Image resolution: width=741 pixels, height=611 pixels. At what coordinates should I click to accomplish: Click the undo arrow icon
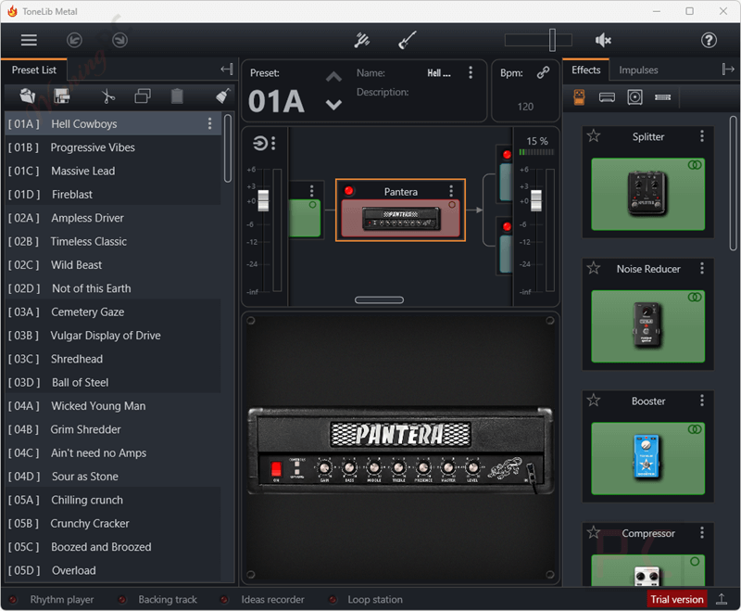pos(74,40)
